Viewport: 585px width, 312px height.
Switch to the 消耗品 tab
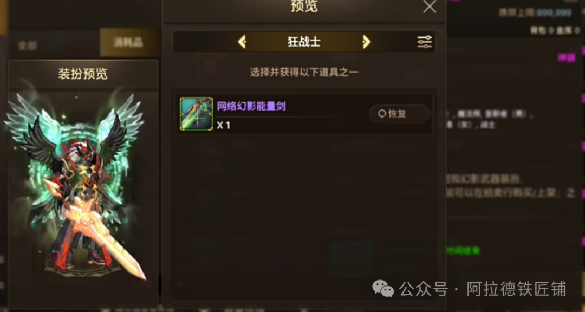(x=129, y=43)
